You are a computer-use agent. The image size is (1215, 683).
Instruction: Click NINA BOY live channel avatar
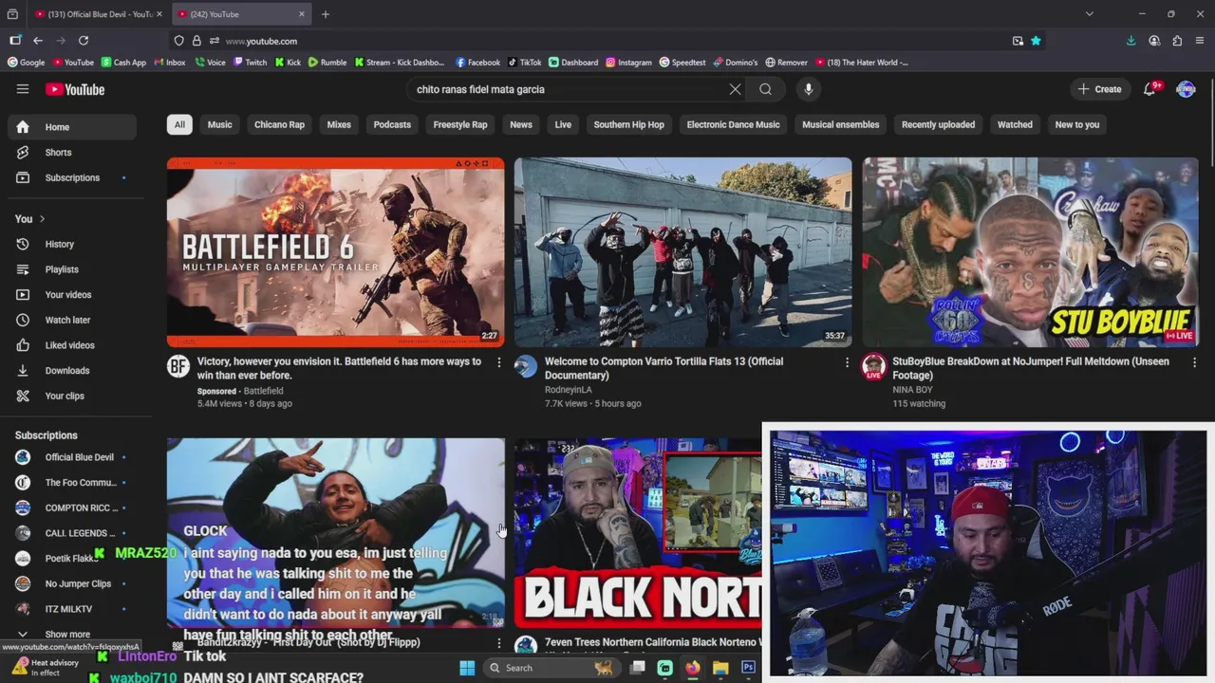pyautogui.click(x=873, y=366)
